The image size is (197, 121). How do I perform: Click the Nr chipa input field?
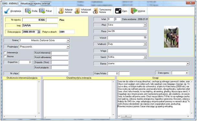(44, 73)
